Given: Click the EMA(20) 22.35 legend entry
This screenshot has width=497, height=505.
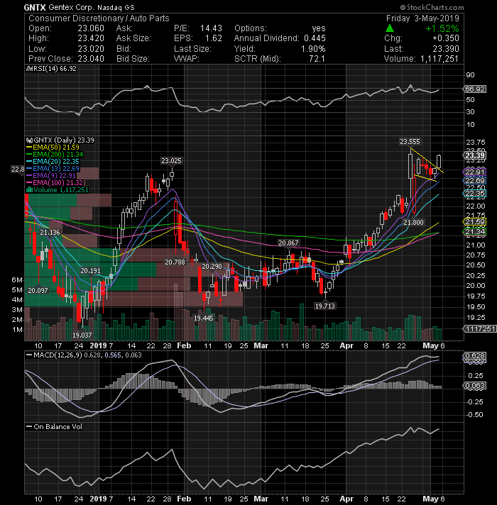Looking at the screenshot, I should (53, 161).
